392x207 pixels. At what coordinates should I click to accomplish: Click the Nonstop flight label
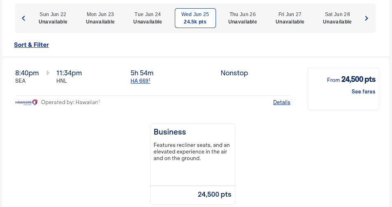(x=234, y=73)
